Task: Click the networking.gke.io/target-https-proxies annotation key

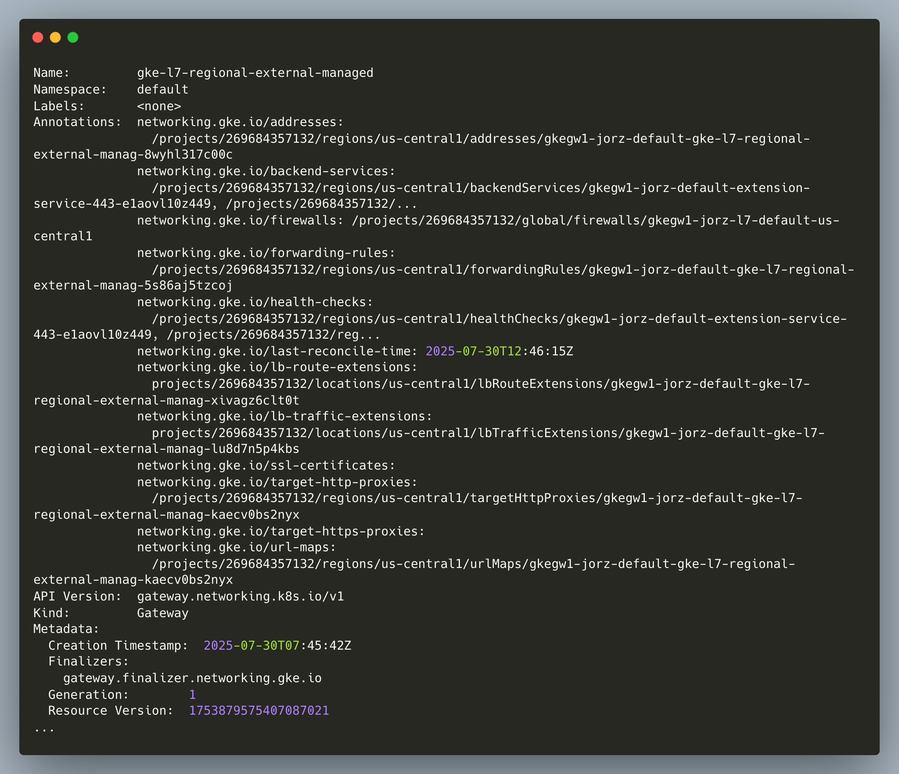Action: pyautogui.click(x=281, y=532)
